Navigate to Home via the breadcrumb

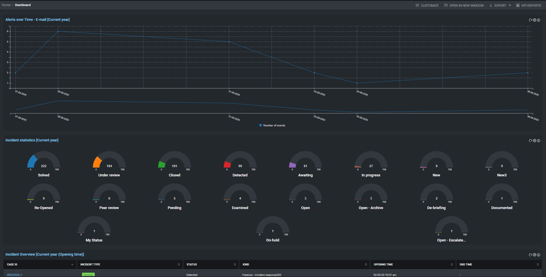[6, 5]
